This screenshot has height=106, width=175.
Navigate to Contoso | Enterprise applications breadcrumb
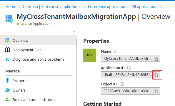pyautogui.click(x=52, y=6)
